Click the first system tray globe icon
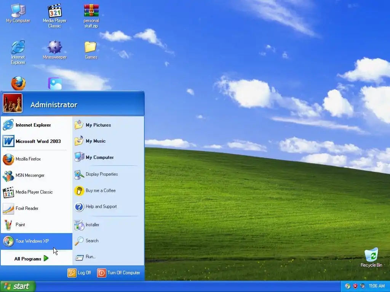The width and height of the screenshot is (390, 292). tap(348, 286)
